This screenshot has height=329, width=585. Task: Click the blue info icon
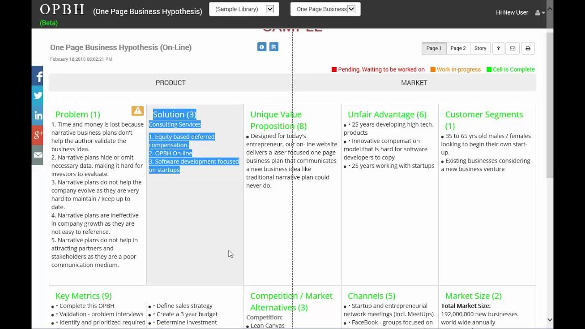tap(262, 47)
